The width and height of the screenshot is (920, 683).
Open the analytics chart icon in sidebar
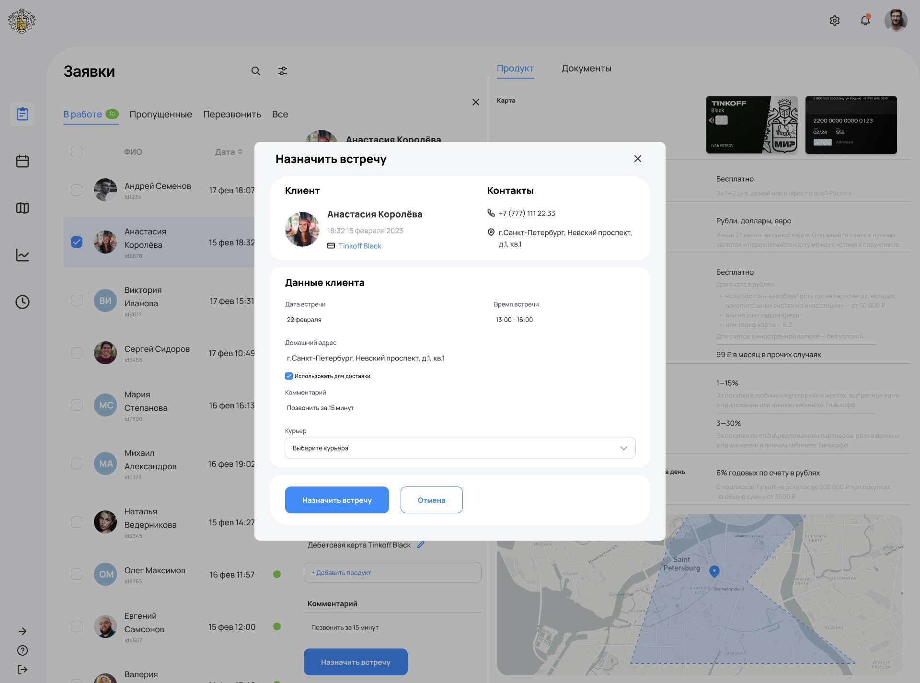(x=23, y=255)
